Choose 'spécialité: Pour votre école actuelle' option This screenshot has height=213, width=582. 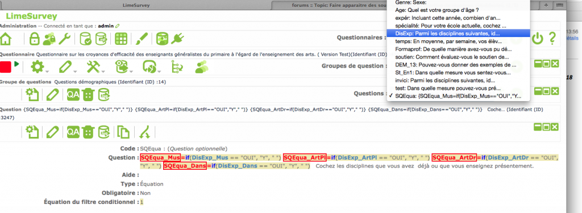tap(458, 26)
